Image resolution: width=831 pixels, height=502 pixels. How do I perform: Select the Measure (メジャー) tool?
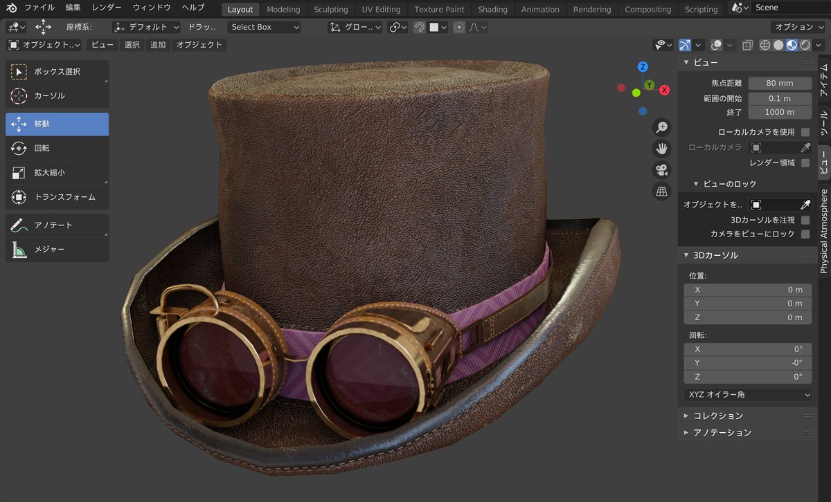click(57, 250)
